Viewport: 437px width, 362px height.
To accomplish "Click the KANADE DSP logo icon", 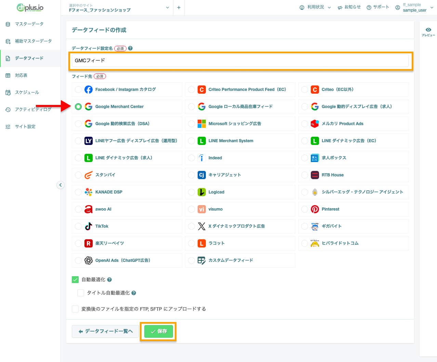I will pos(89,192).
